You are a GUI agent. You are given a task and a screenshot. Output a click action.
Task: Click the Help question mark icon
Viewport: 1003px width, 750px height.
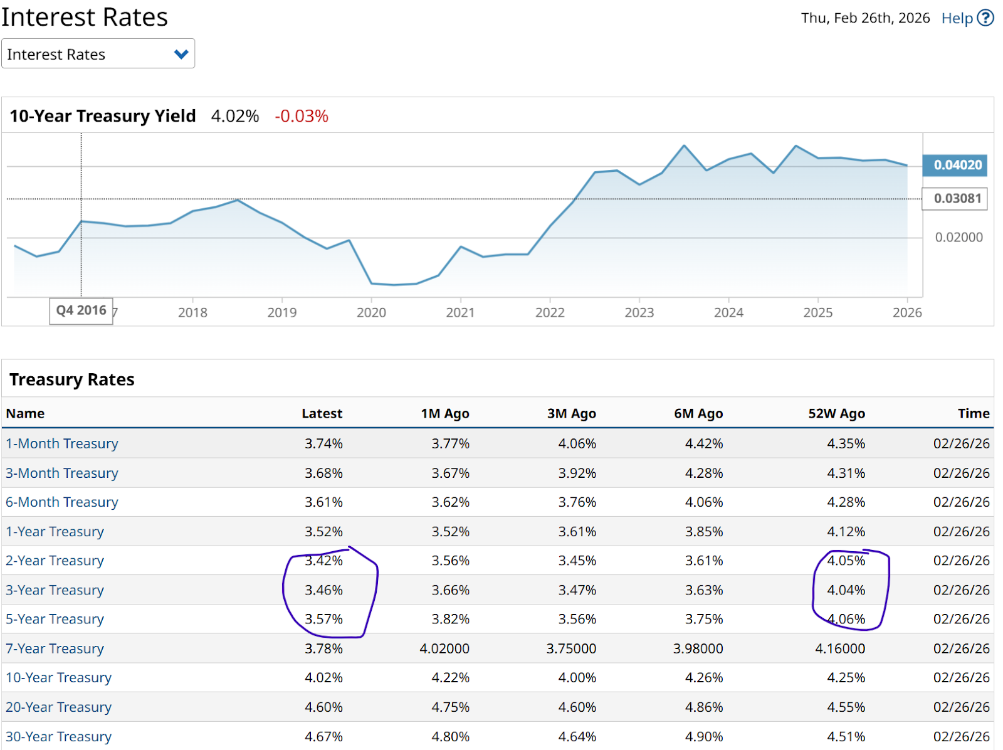[x=985, y=18]
